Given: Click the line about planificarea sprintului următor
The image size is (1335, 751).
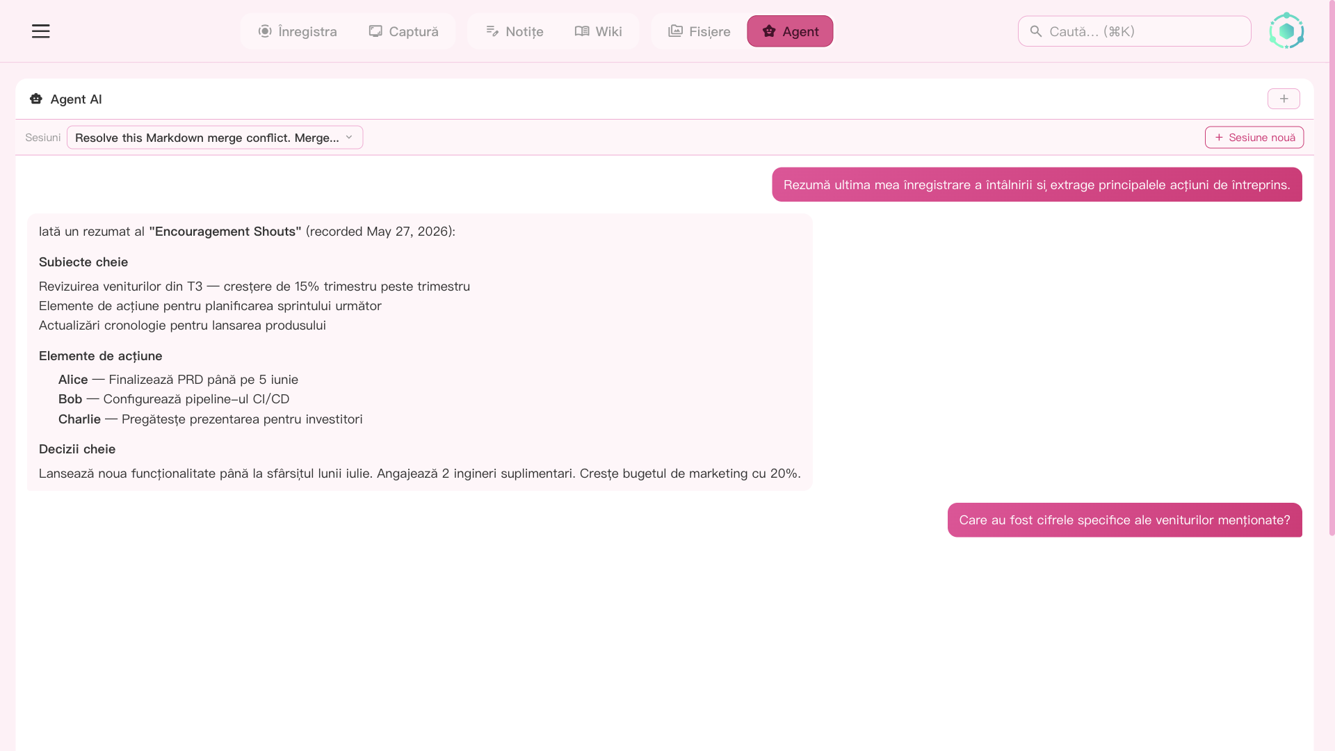Looking at the screenshot, I should (x=210, y=306).
